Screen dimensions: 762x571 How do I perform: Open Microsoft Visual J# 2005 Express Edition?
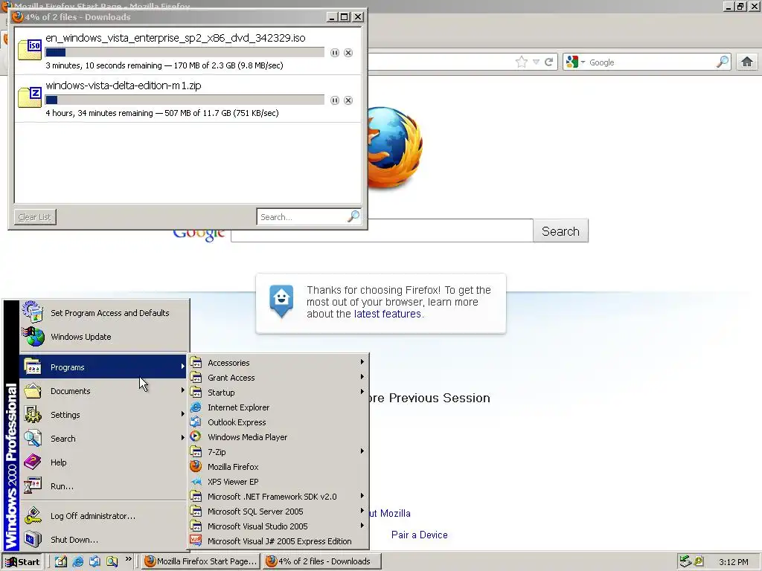coord(279,541)
